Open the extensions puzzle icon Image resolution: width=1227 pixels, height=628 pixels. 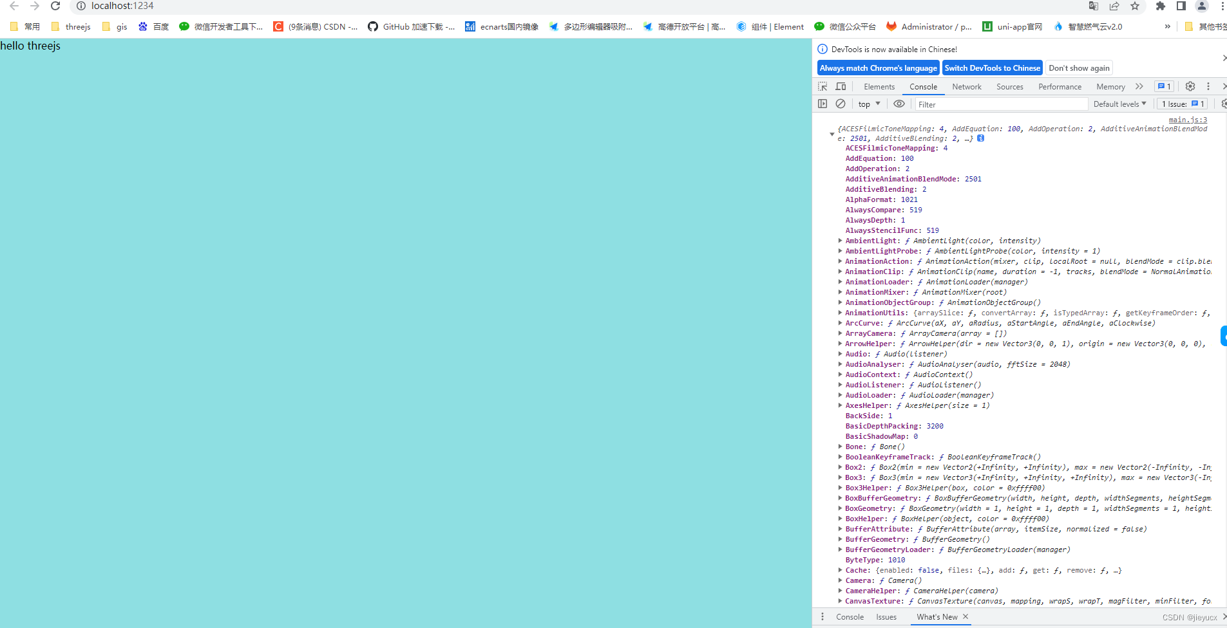pos(1161,6)
